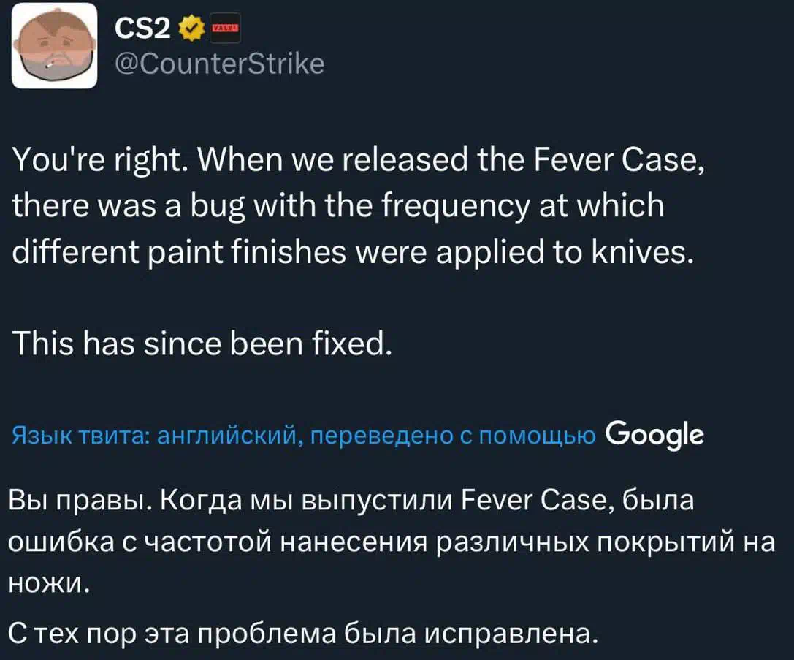The image size is (794, 660).
Task: Click 'Fever Case' in the Russian translation
Action: click(536, 500)
